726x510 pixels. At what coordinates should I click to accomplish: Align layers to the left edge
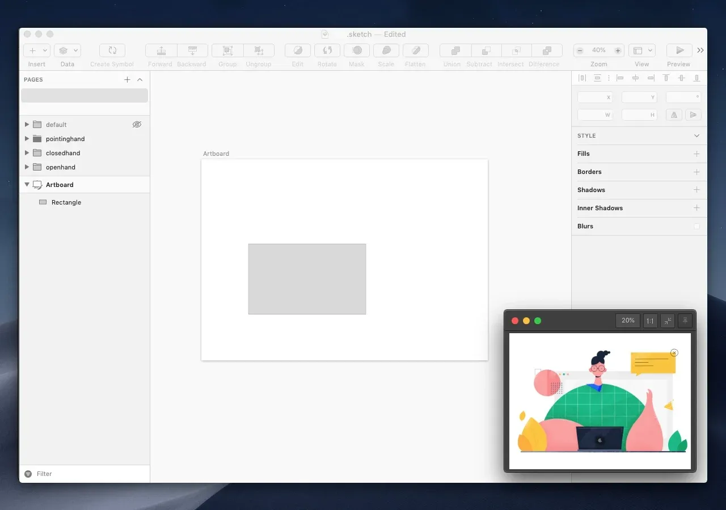620,78
